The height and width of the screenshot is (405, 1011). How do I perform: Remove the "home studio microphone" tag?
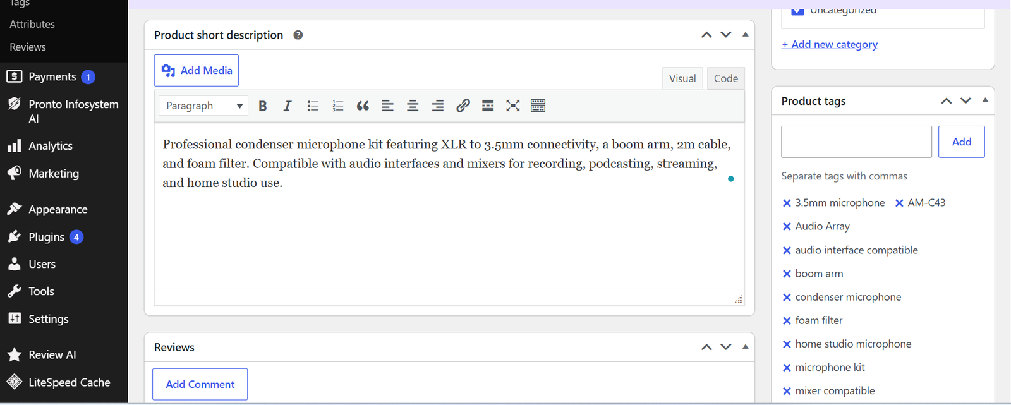point(787,344)
